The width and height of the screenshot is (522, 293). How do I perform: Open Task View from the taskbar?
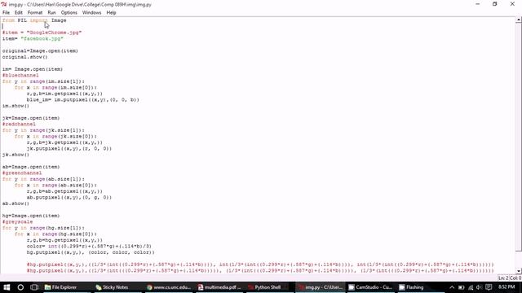click(34, 287)
